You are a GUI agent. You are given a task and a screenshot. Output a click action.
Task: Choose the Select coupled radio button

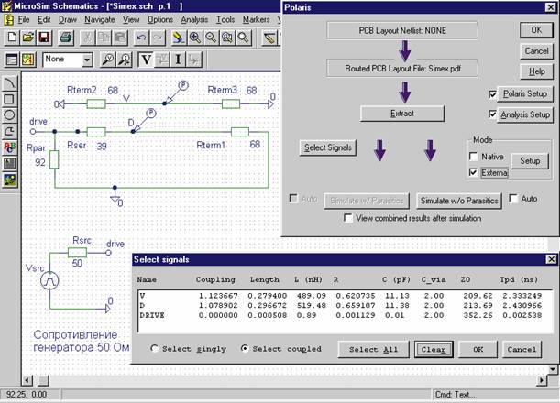245,348
